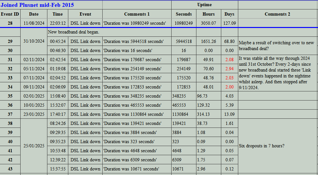The width and height of the screenshot is (318, 175).
Task: Click the Event ID 43 cell
Action: coord(10,169)
